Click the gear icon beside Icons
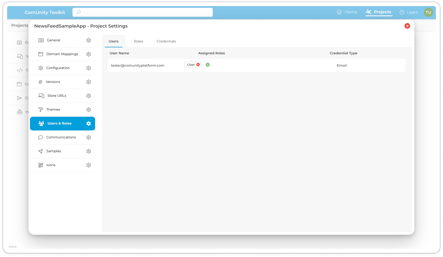Image resolution: width=443 pixels, height=257 pixels. pos(88,165)
